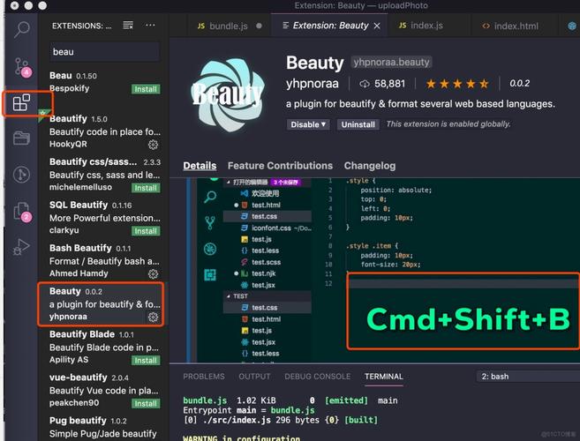The width and height of the screenshot is (580, 441).
Task: Open the PROBLEMS panel tab
Action: click(204, 377)
